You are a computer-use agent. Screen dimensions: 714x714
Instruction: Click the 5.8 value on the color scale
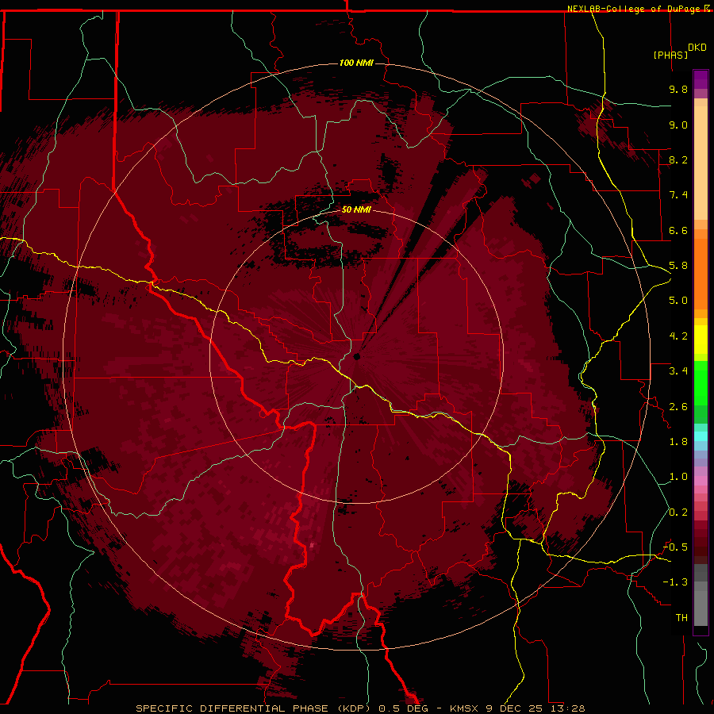point(678,266)
